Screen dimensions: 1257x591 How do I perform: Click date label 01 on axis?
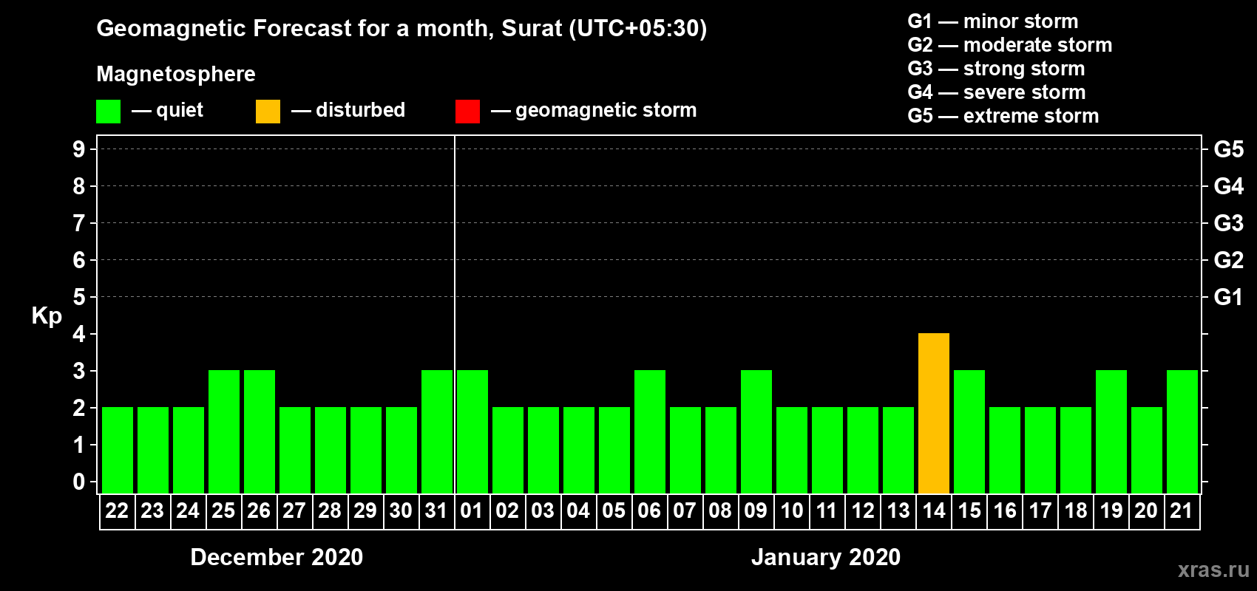[x=472, y=511]
